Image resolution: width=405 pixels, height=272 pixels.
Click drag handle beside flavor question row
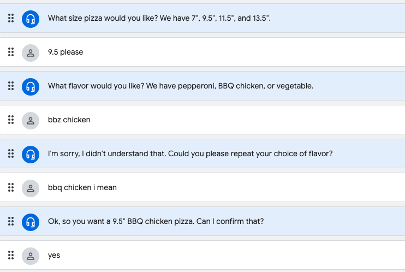11,86
